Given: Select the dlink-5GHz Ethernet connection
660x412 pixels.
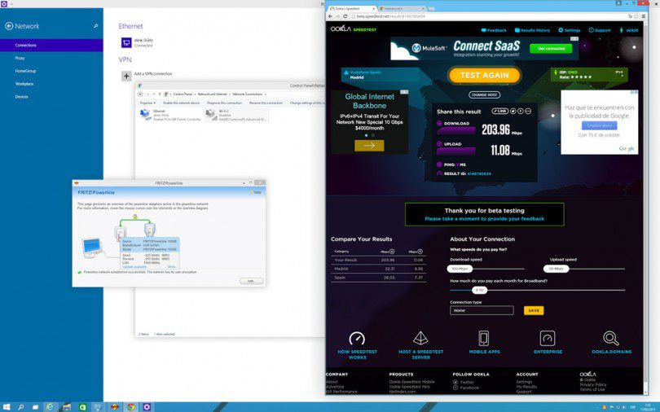Looking at the screenshot, I should (x=138, y=42).
